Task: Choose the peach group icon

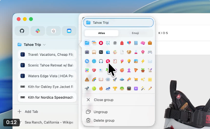Action: click(122, 70)
